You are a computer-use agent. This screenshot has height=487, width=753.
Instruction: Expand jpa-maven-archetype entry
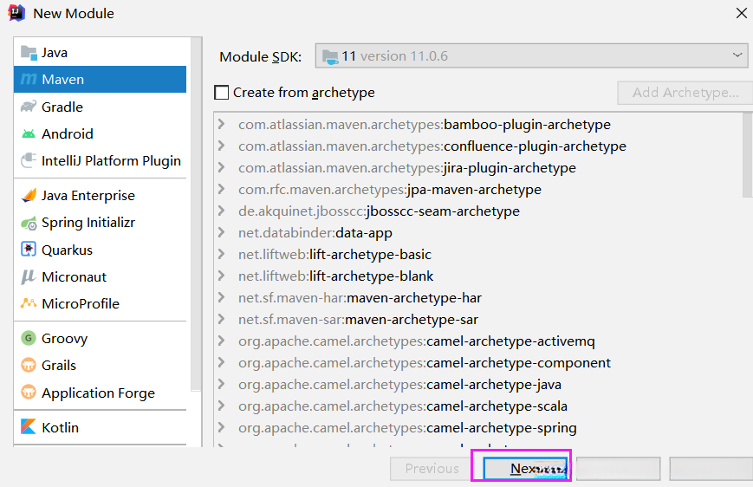click(x=221, y=189)
